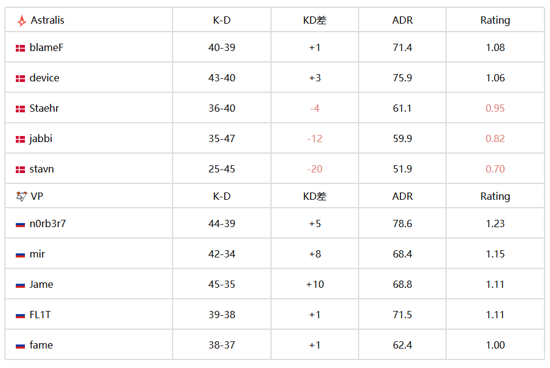Open the mir player entry

coord(37,254)
